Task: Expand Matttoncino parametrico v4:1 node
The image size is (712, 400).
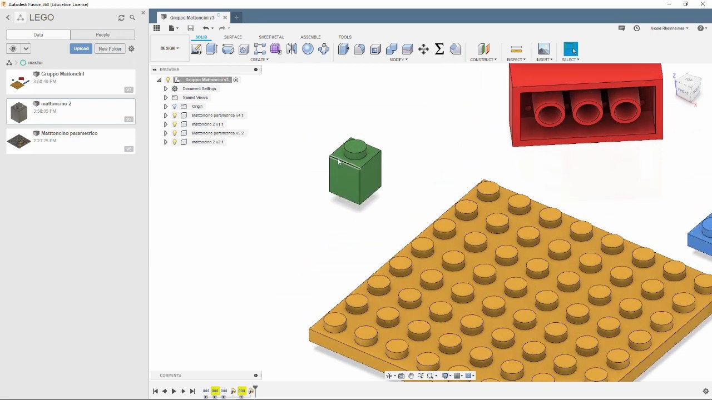Action: tap(165, 115)
